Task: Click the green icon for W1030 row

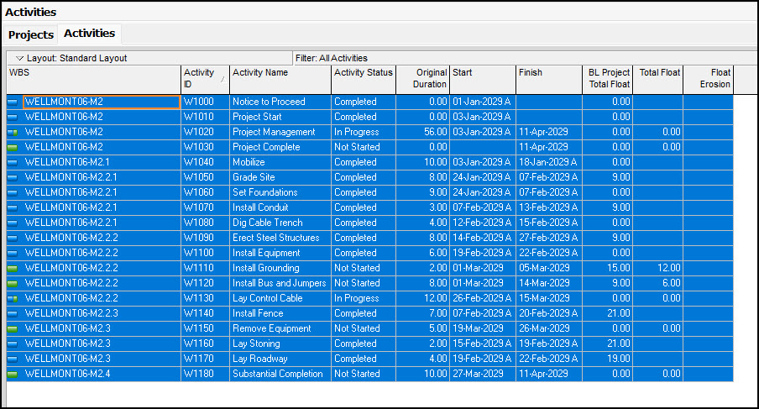Action: click(x=13, y=147)
